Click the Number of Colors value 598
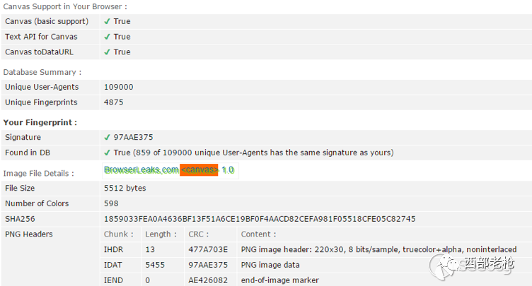The height and width of the screenshot is (286, 532). point(111,203)
